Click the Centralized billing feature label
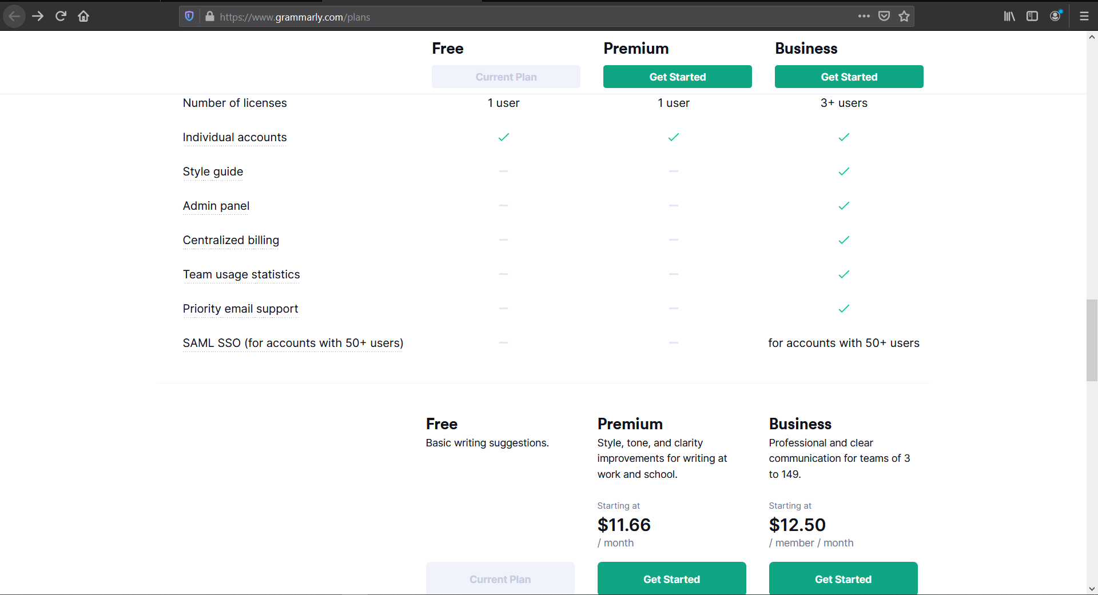The image size is (1098, 595). (231, 240)
